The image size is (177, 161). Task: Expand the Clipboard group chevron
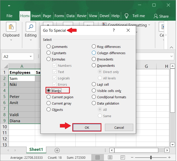11,40
